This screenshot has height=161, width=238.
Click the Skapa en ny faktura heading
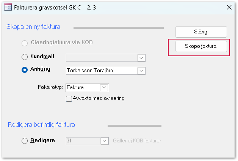click(x=33, y=27)
